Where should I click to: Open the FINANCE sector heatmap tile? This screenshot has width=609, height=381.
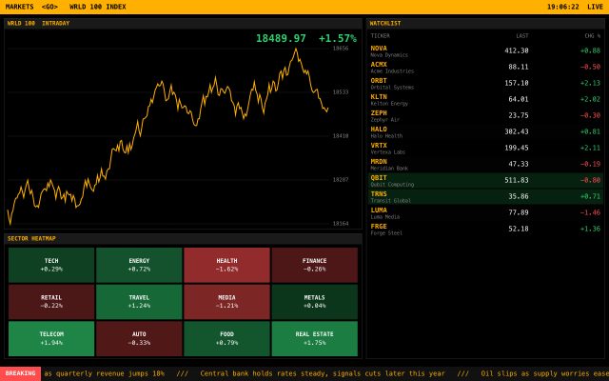[x=315, y=265]
